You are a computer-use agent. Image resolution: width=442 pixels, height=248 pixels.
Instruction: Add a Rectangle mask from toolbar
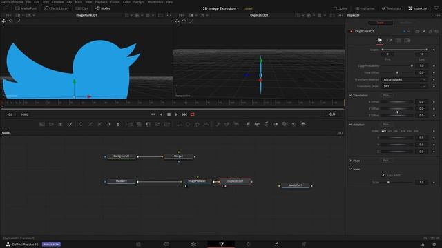coord(178,124)
